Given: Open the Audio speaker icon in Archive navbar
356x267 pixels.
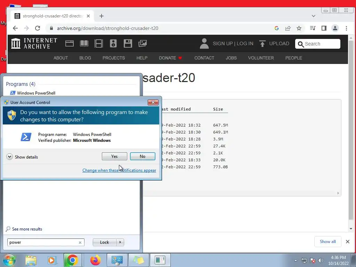Looking at the screenshot, I should [113, 43].
